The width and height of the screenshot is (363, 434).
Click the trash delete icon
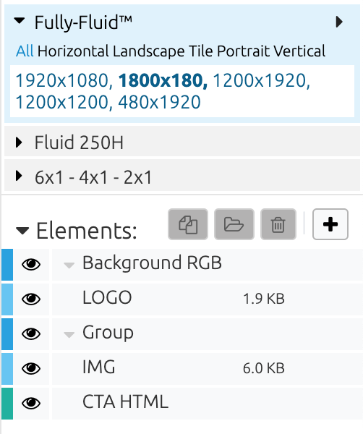click(x=278, y=224)
